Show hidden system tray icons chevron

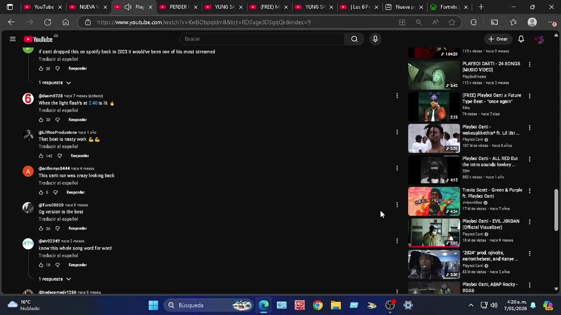click(x=471, y=305)
